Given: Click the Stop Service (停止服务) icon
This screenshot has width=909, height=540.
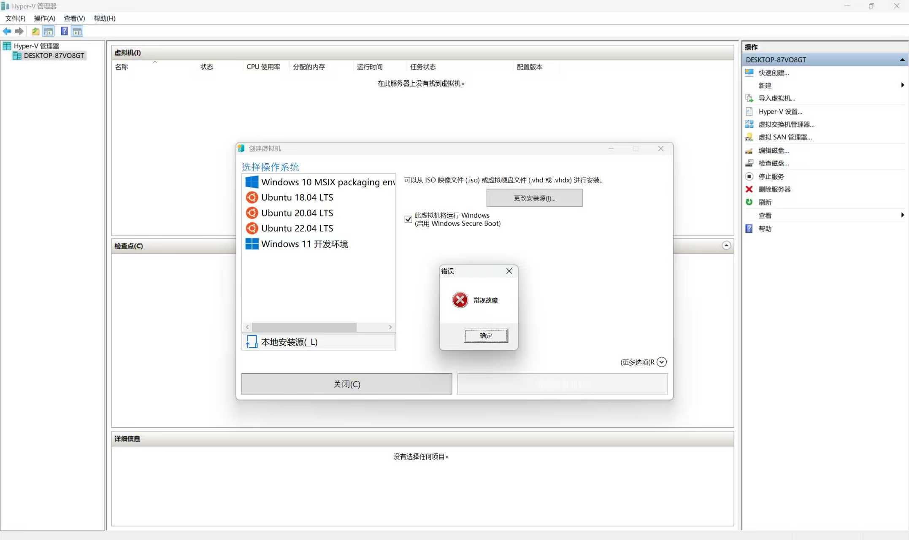Looking at the screenshot, I should point(749,176).
